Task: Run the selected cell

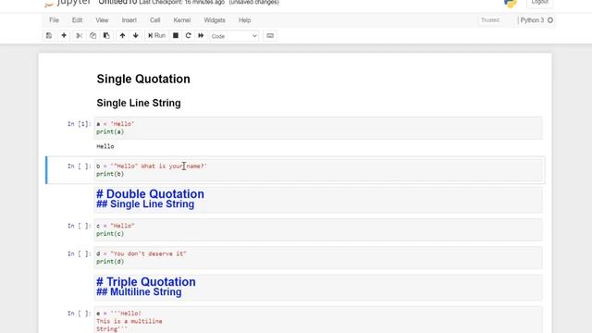Action: click(x=156, y=36)
